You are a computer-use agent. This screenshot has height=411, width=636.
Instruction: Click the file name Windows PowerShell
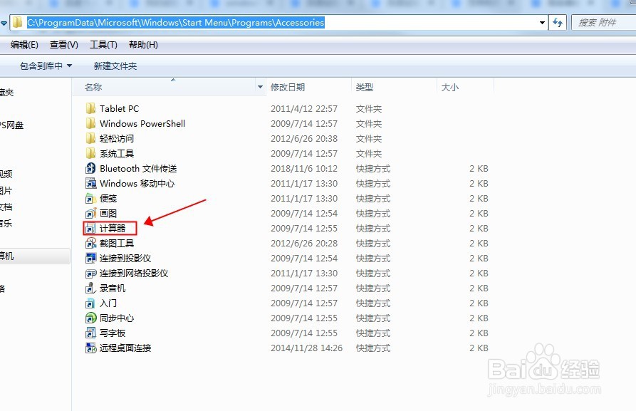(142, 123)
